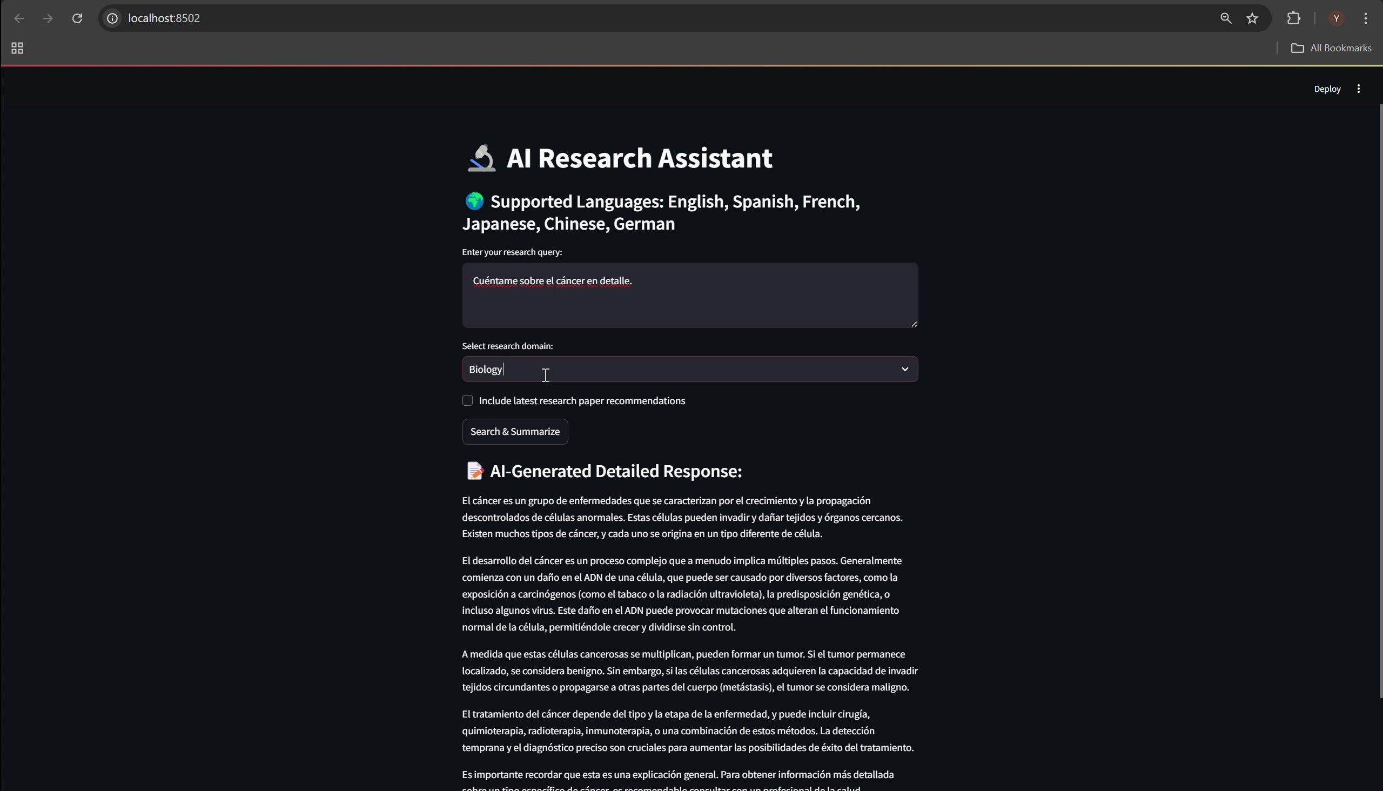Enable latest research paper recommendations checkbox
Viewport: 1383px width, 791px height.
pyautogui.click(x=467, y=400)
